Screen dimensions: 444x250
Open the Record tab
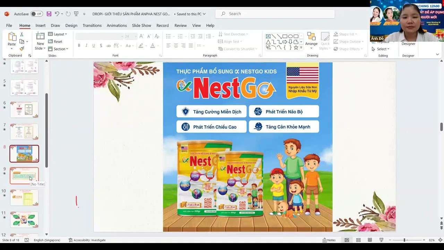click(x=162, y=25)
